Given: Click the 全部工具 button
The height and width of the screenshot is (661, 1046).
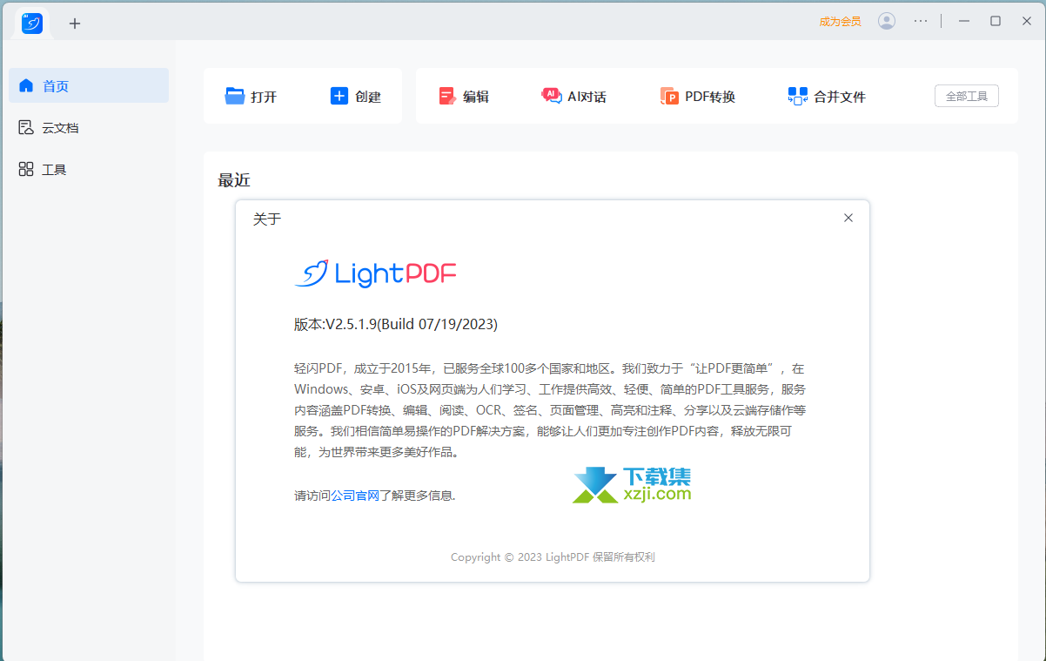Looking at the screenshot, I should click(967, 96).
